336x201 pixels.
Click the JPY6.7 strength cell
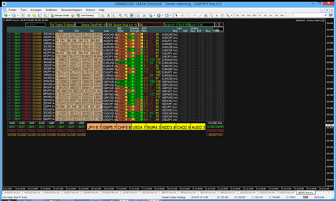[x=94, y=128]
